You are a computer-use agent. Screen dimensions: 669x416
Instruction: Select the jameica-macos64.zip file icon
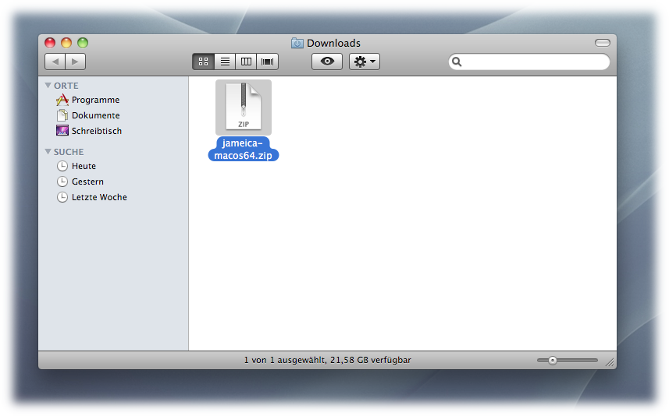[x=244, y=108]
